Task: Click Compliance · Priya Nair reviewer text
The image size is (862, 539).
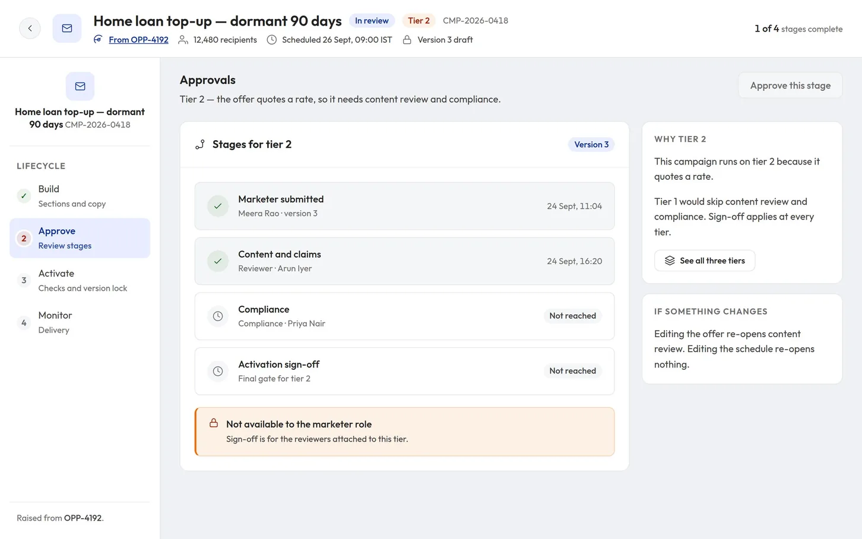Action: tap(281, 324)
